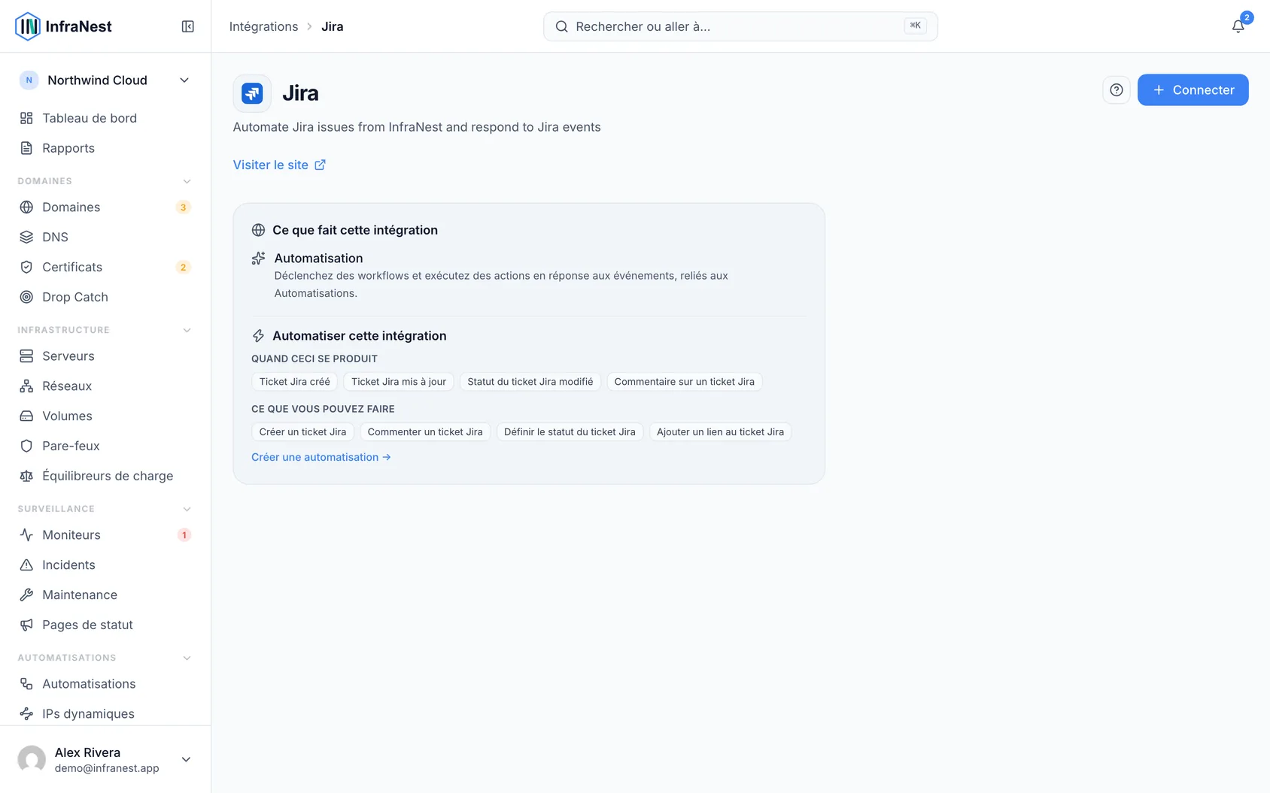Go to Rapports page
The width and height of the screenshot is (1270, 793).
pyautogui.click(x=105, y=148)
